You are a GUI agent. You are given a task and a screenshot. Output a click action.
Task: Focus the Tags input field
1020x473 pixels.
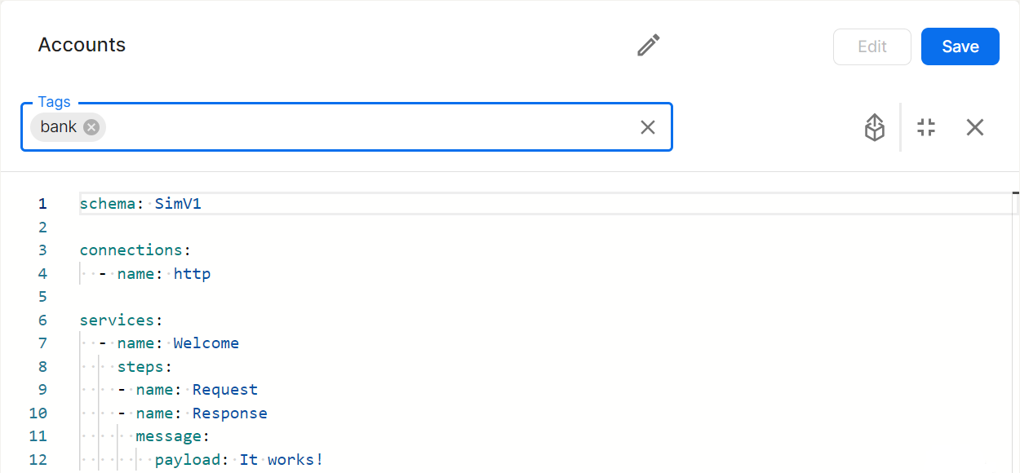(x=367, y=127)
